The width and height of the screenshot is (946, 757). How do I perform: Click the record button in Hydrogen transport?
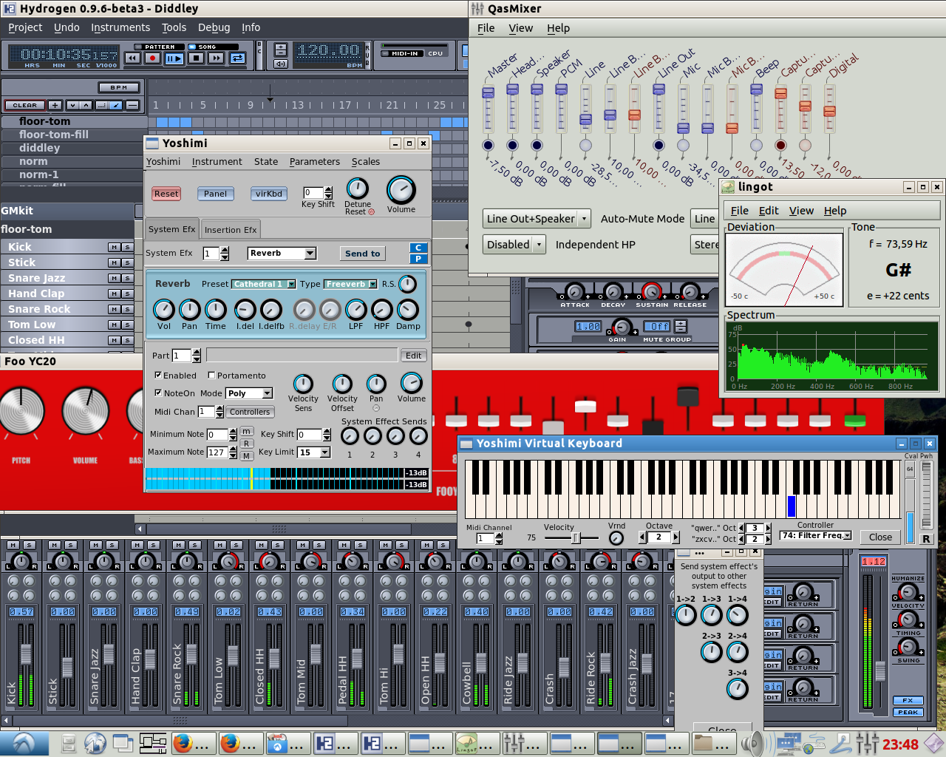153,58
